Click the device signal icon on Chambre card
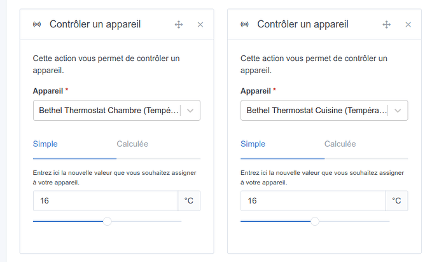 pos(37,25)
